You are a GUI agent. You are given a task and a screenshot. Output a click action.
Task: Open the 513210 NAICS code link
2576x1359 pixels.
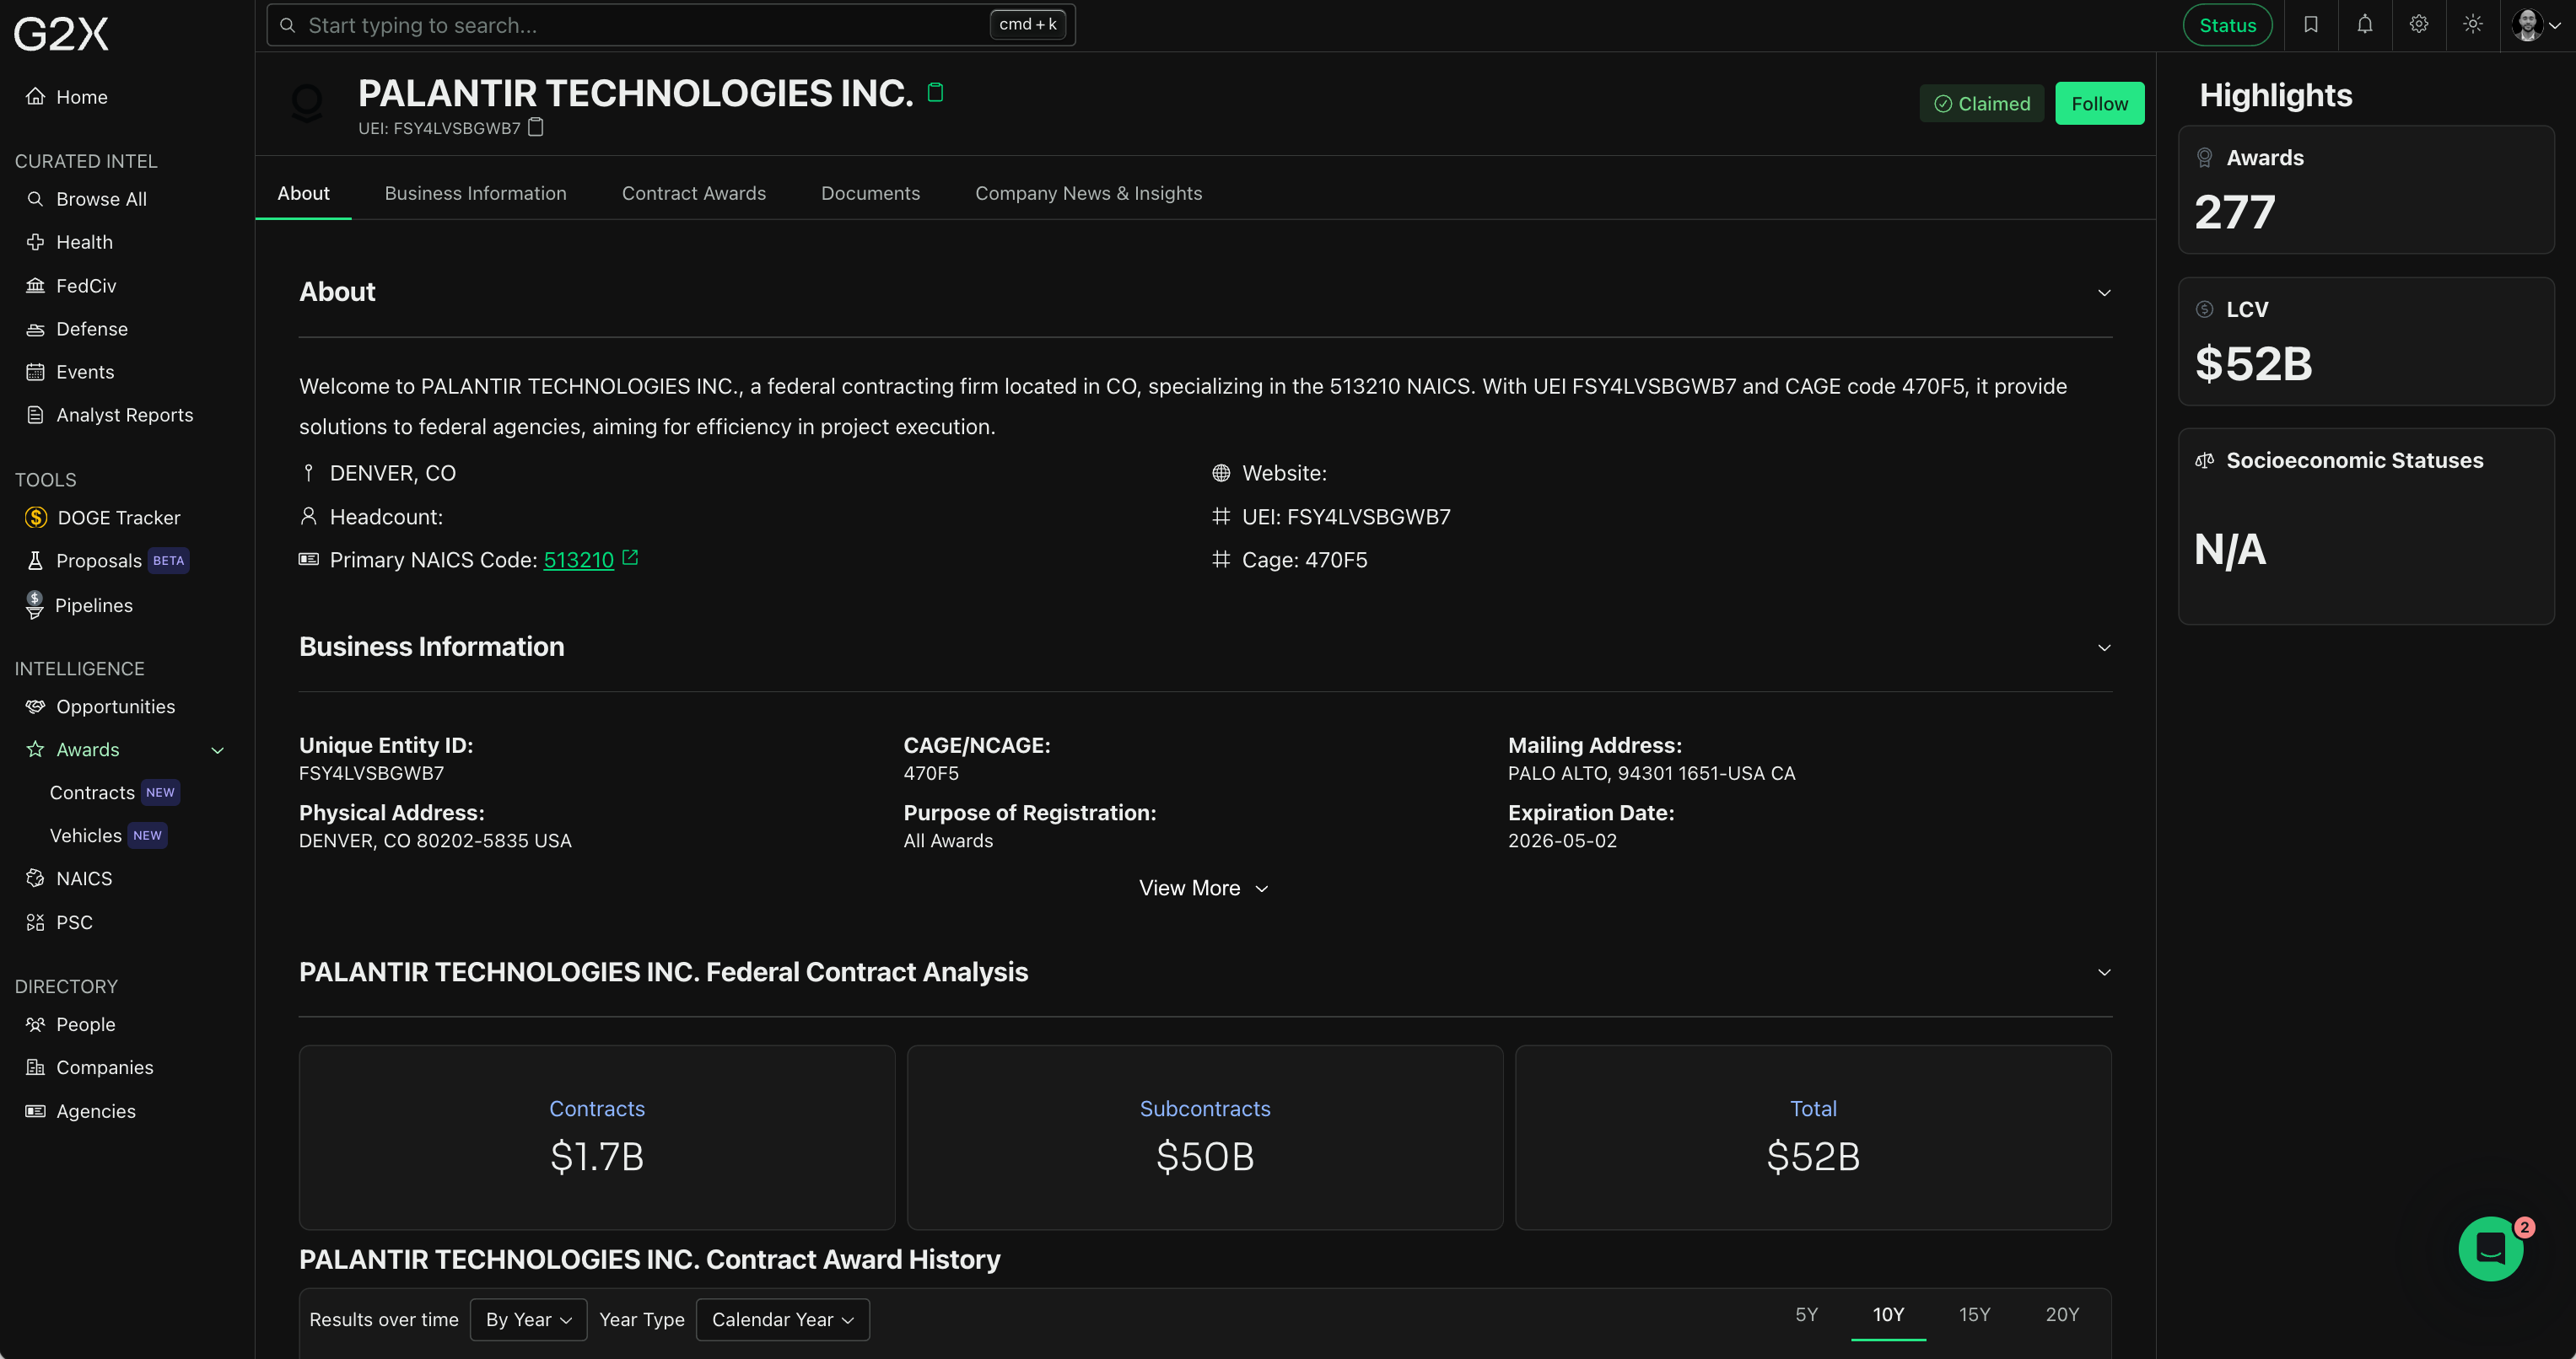pos(579,560)
